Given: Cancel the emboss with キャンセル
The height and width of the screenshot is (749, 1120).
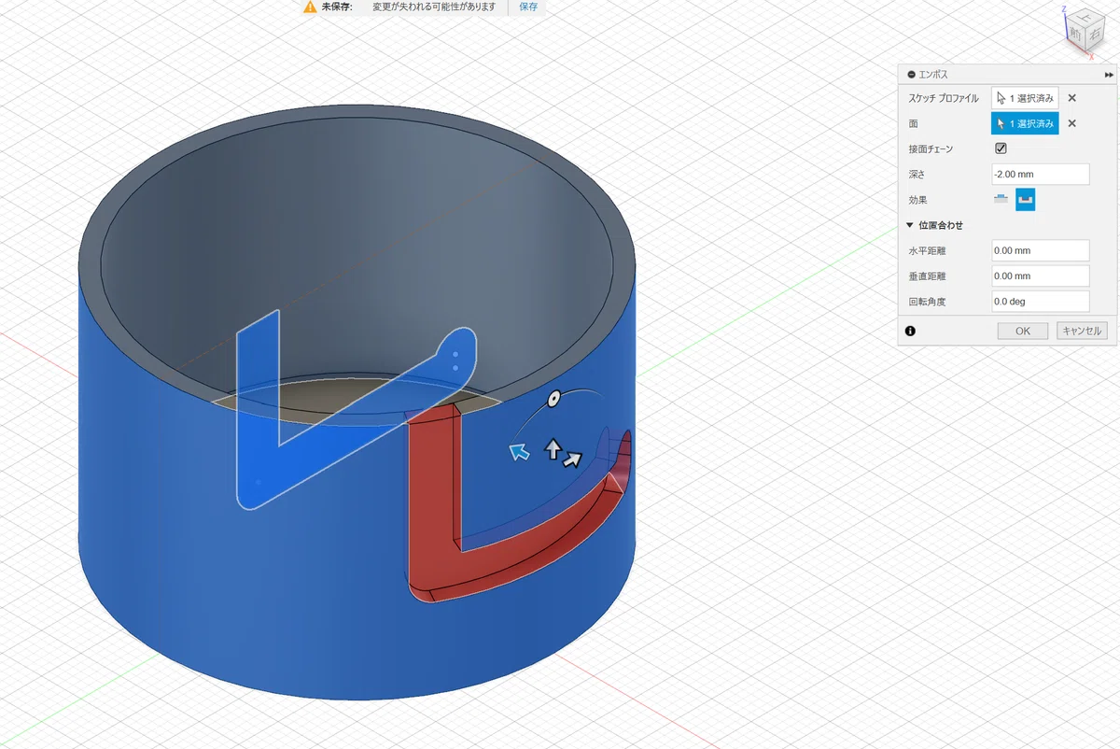Looking at the screenshot, I should click(1082, 331).
